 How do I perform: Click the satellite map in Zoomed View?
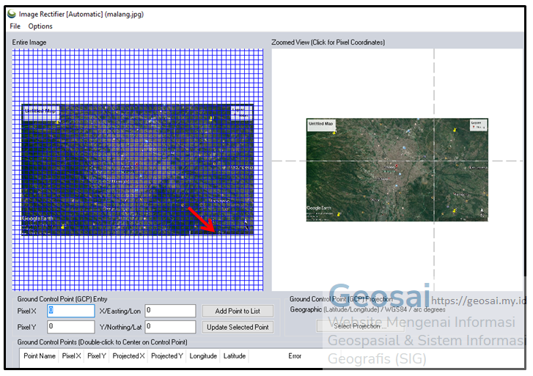[x=397, y=169]
